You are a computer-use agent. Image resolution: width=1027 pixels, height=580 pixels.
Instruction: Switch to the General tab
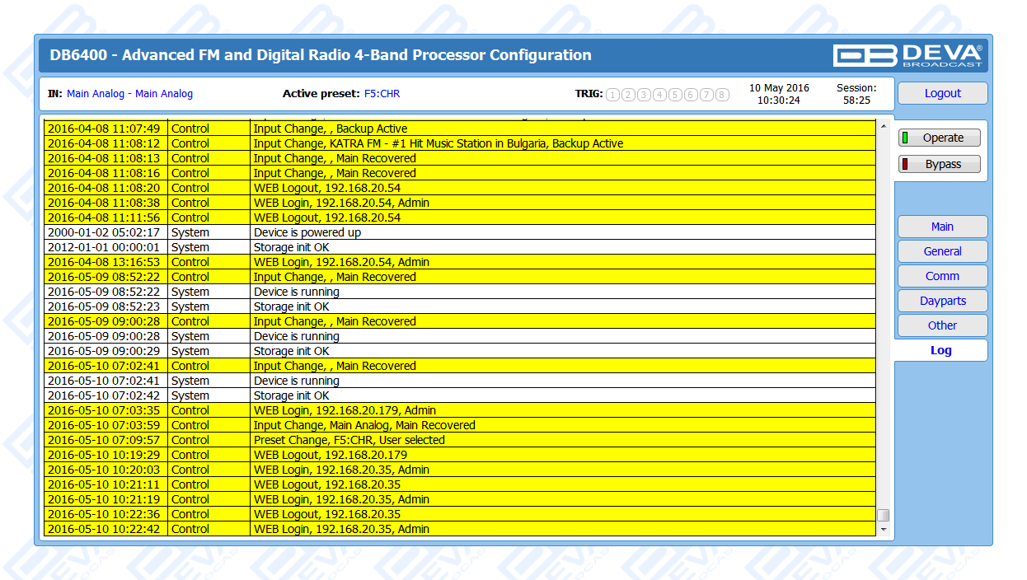pyautogui.click(x=942, y=251)
